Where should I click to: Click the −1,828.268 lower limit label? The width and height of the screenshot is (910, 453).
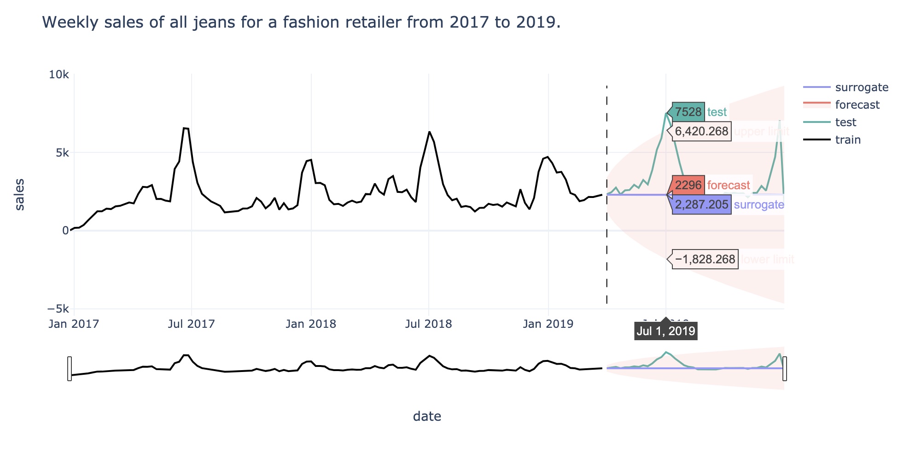click(705, 259)
